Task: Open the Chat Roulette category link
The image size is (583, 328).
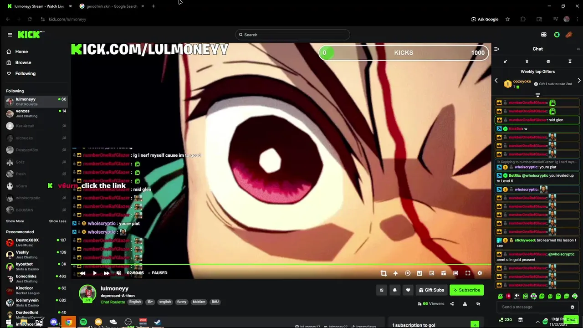Action: [x=113, y=302]
